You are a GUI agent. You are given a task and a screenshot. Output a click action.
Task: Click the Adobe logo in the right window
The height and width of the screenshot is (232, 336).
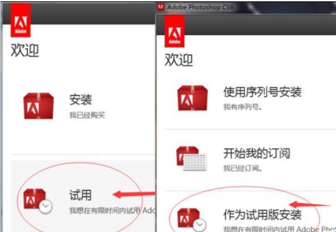174,31
